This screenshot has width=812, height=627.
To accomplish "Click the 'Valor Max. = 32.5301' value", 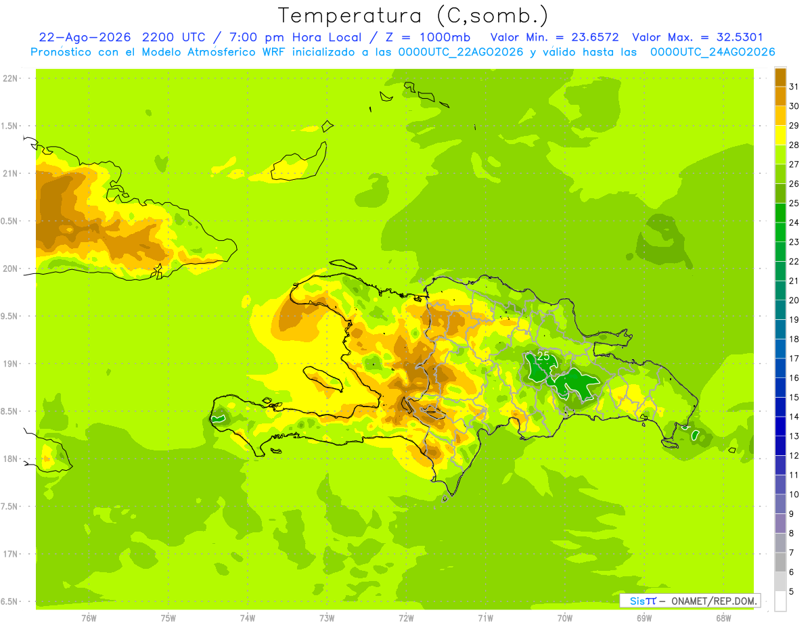I will click(x=698, y=37).
